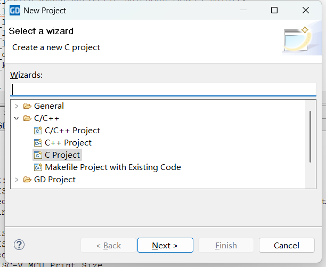Viewport: 326px width, 267px height.
Task: Click the wizard list vertical scrollbar
Action: 310,136
